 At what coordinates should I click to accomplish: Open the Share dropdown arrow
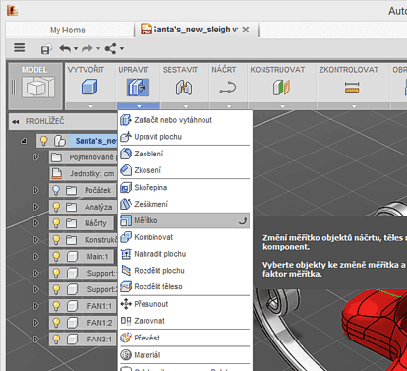click(122, 49)
